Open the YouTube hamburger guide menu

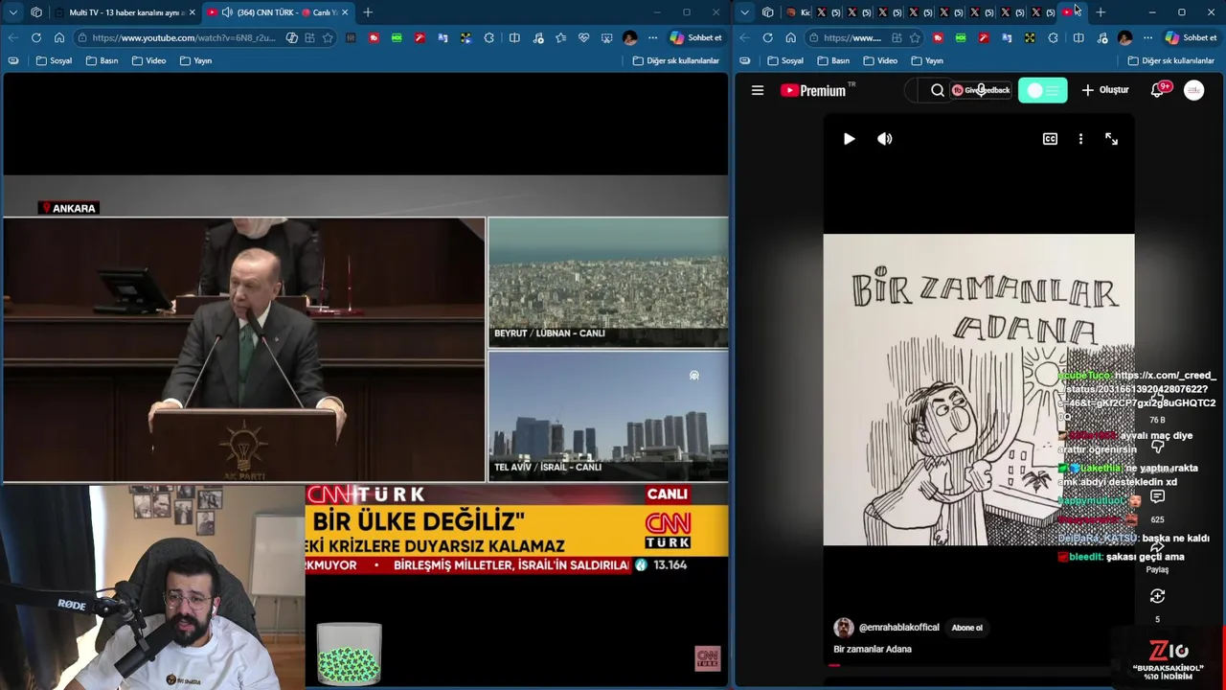click(x=758, y=90)
